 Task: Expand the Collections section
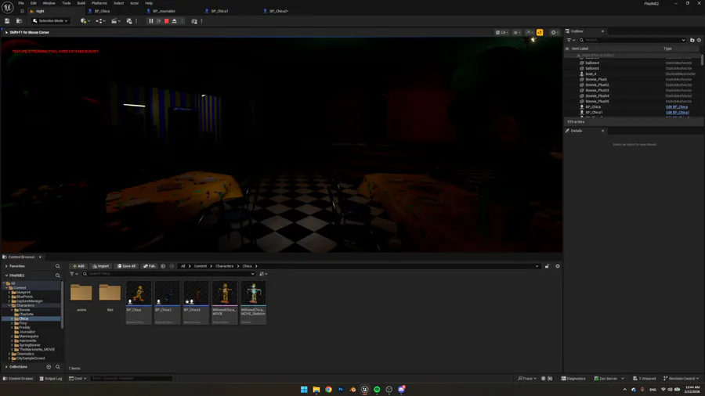[x=6, y=367]
